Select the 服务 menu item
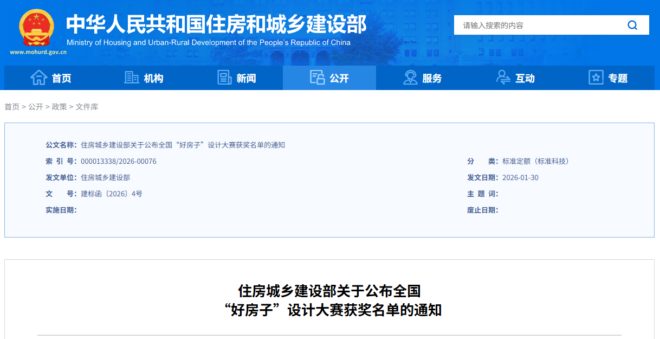The height and width of the screenshot is (339, 660). pyautogui.click(x=432, y=79)
